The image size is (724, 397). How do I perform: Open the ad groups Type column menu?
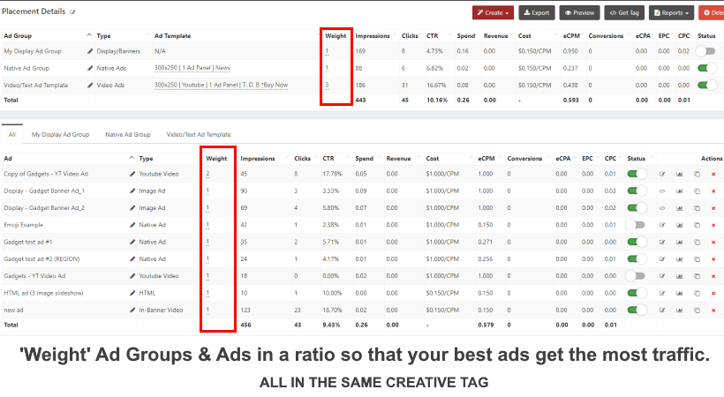147,35
